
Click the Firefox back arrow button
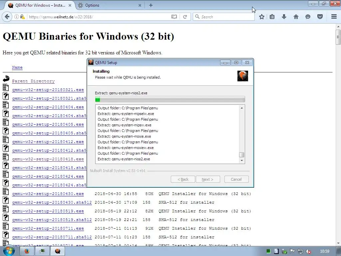tap(7, 17)
